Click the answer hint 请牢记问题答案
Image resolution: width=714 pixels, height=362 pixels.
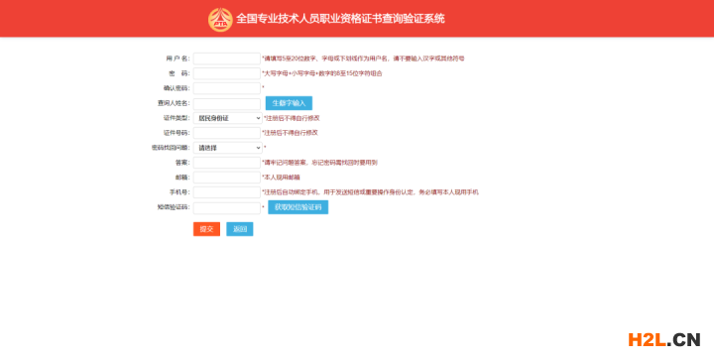click(x=319, y=162)
